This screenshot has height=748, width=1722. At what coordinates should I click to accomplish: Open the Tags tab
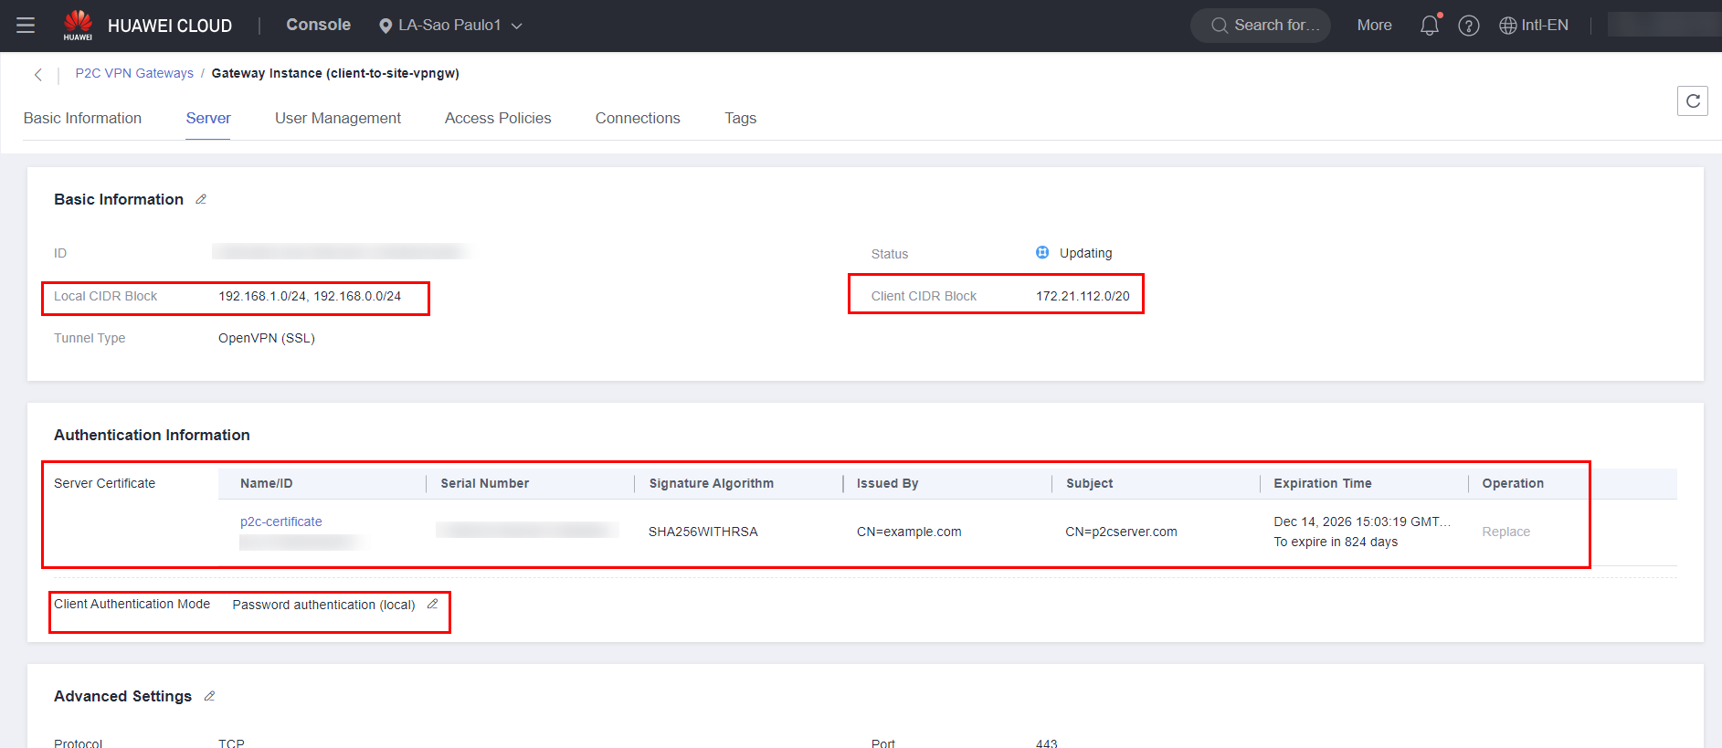coord(740,118)
